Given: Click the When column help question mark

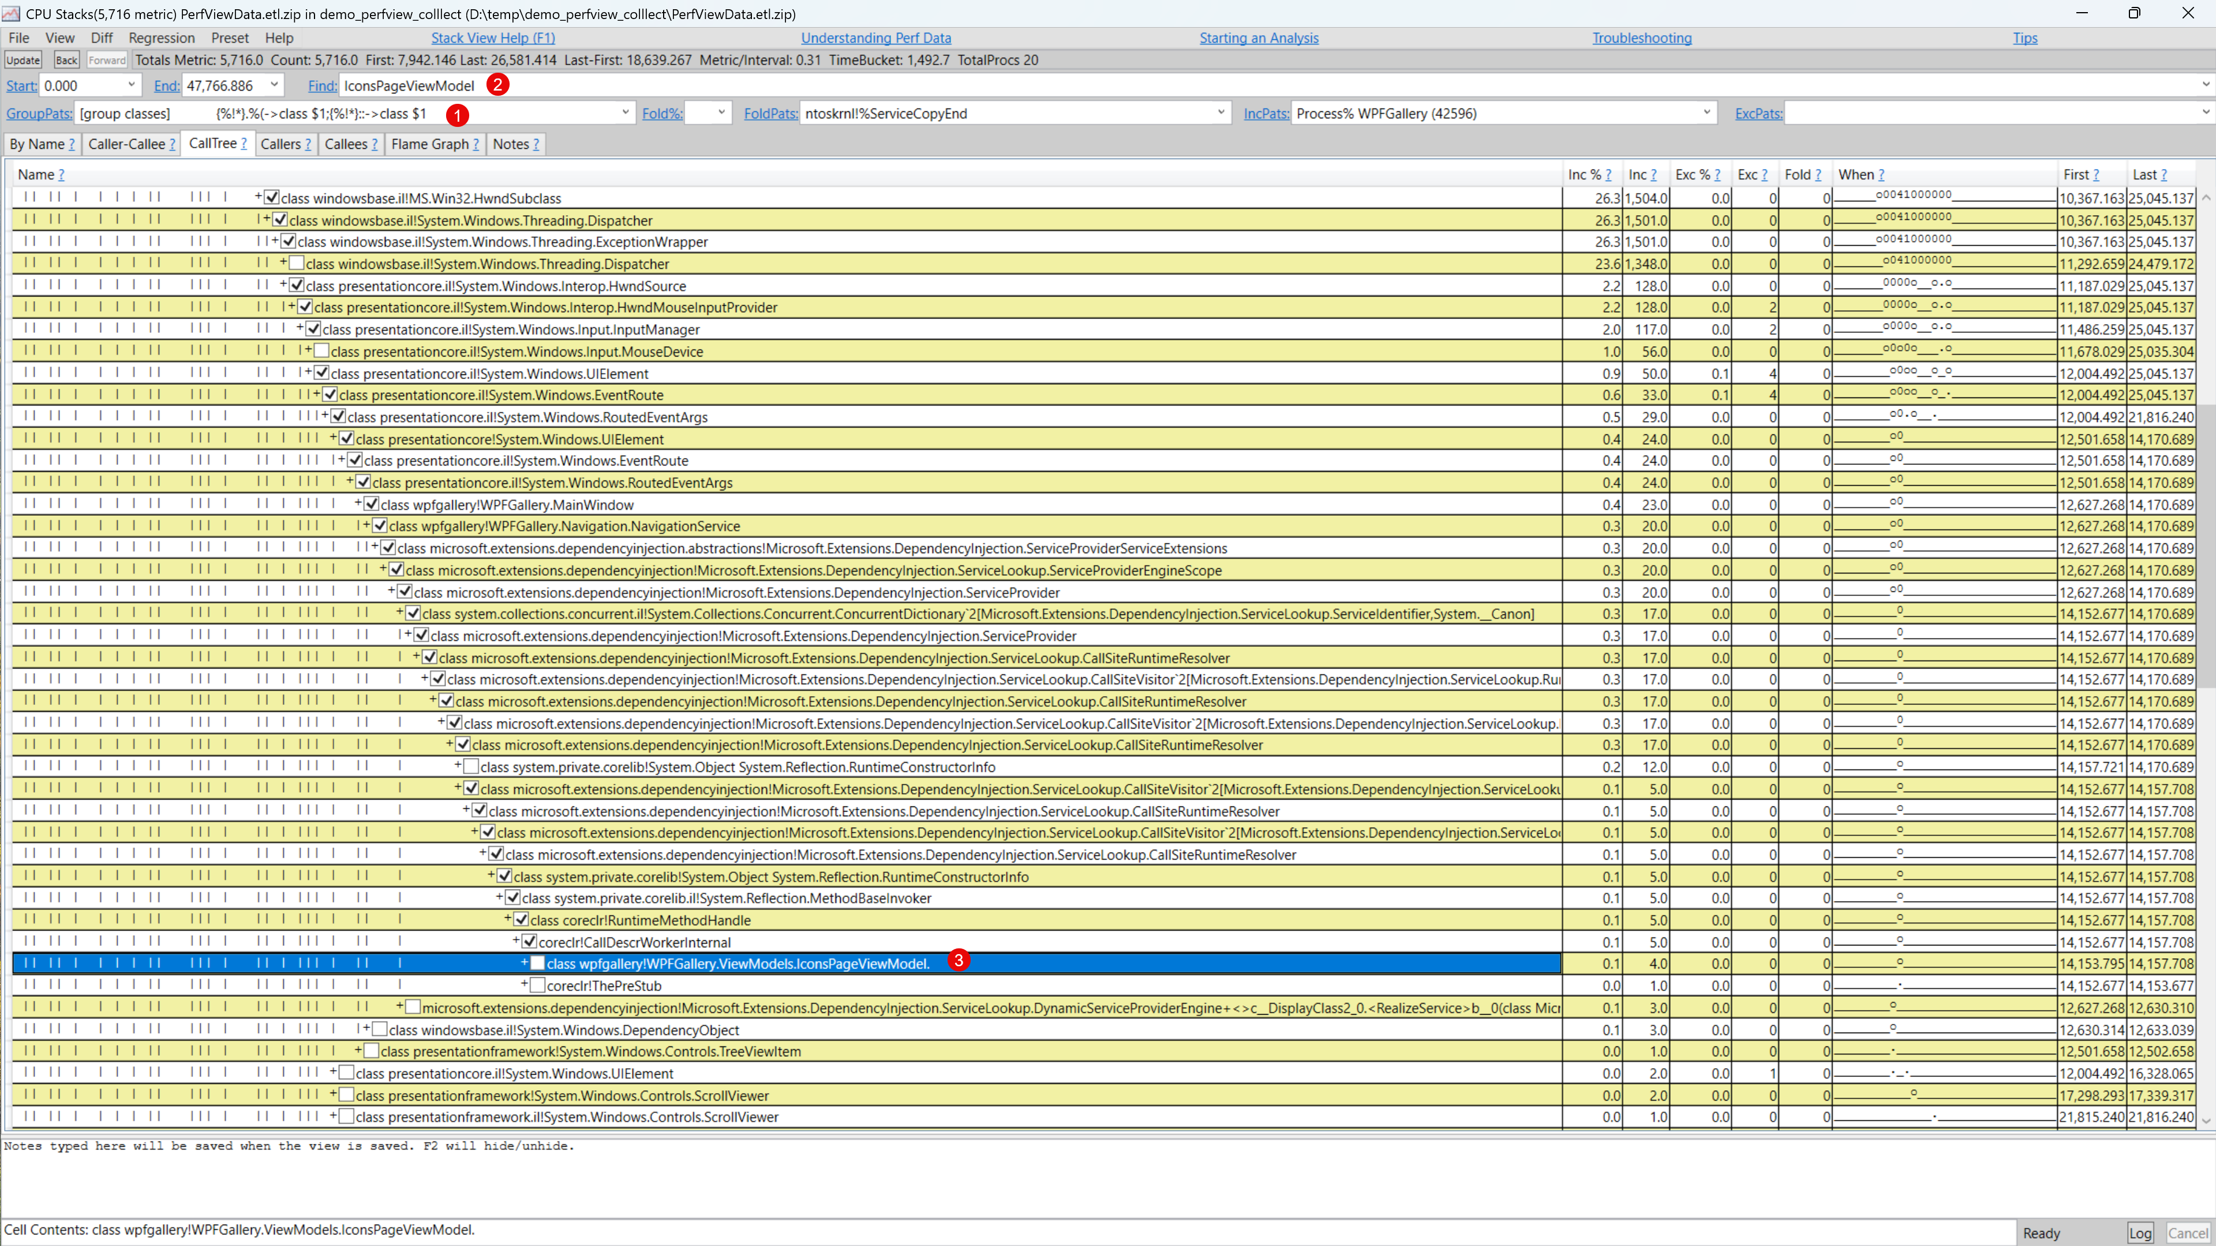Looking at the screenshot, I should click(x=1881, y=175).
